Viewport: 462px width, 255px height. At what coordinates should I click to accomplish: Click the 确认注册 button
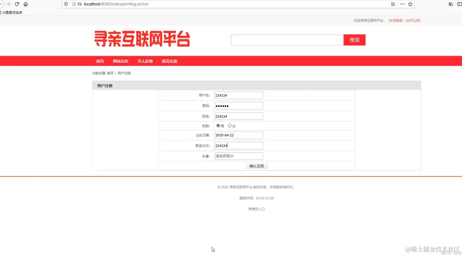click(x=257, y=166)
